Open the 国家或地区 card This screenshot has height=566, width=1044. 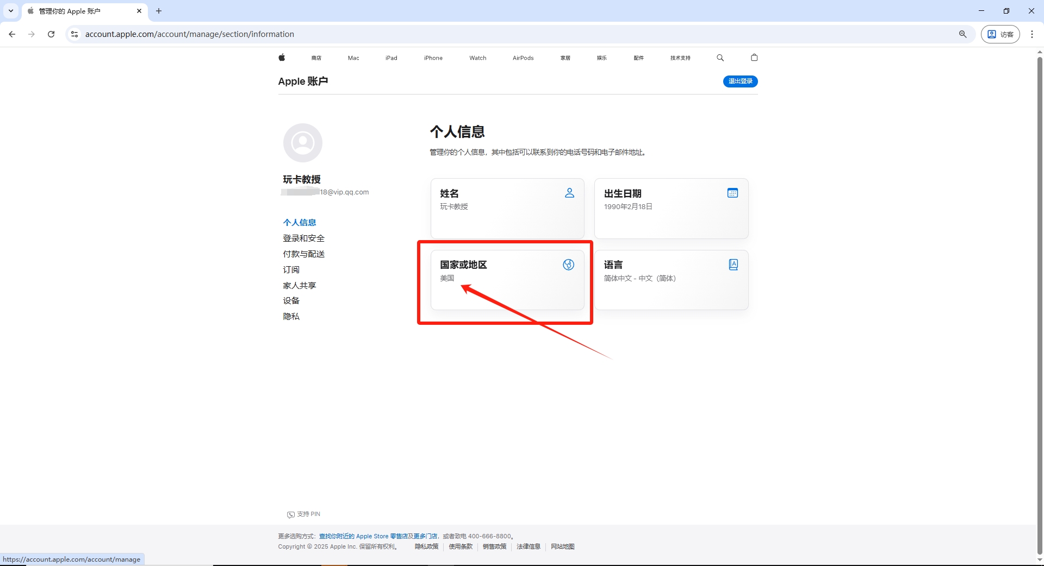coord(507,280)
